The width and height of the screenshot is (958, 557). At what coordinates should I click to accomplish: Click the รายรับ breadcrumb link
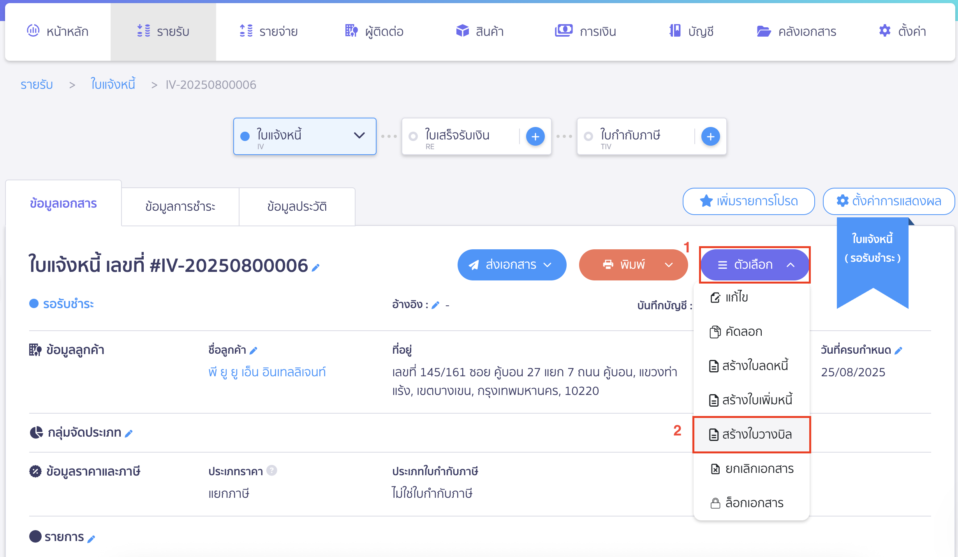click(x=37, y=85)
